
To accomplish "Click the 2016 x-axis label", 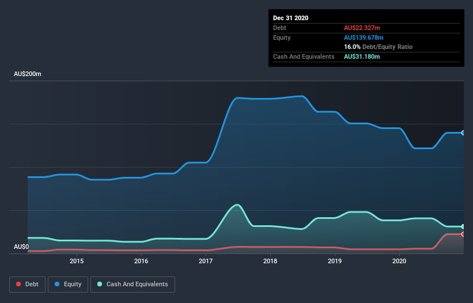I will 141,261.
